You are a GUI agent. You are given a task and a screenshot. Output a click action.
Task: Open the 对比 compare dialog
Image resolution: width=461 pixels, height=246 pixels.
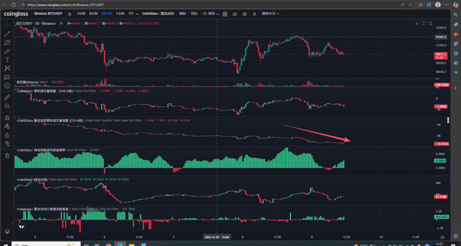point(194,14)
